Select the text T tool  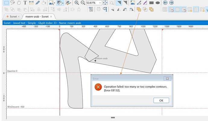click(25, 3)
